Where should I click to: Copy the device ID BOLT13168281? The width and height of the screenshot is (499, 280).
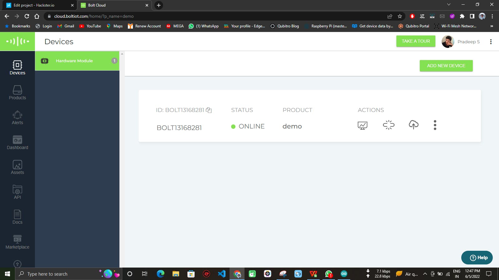[x=209, y=110]
